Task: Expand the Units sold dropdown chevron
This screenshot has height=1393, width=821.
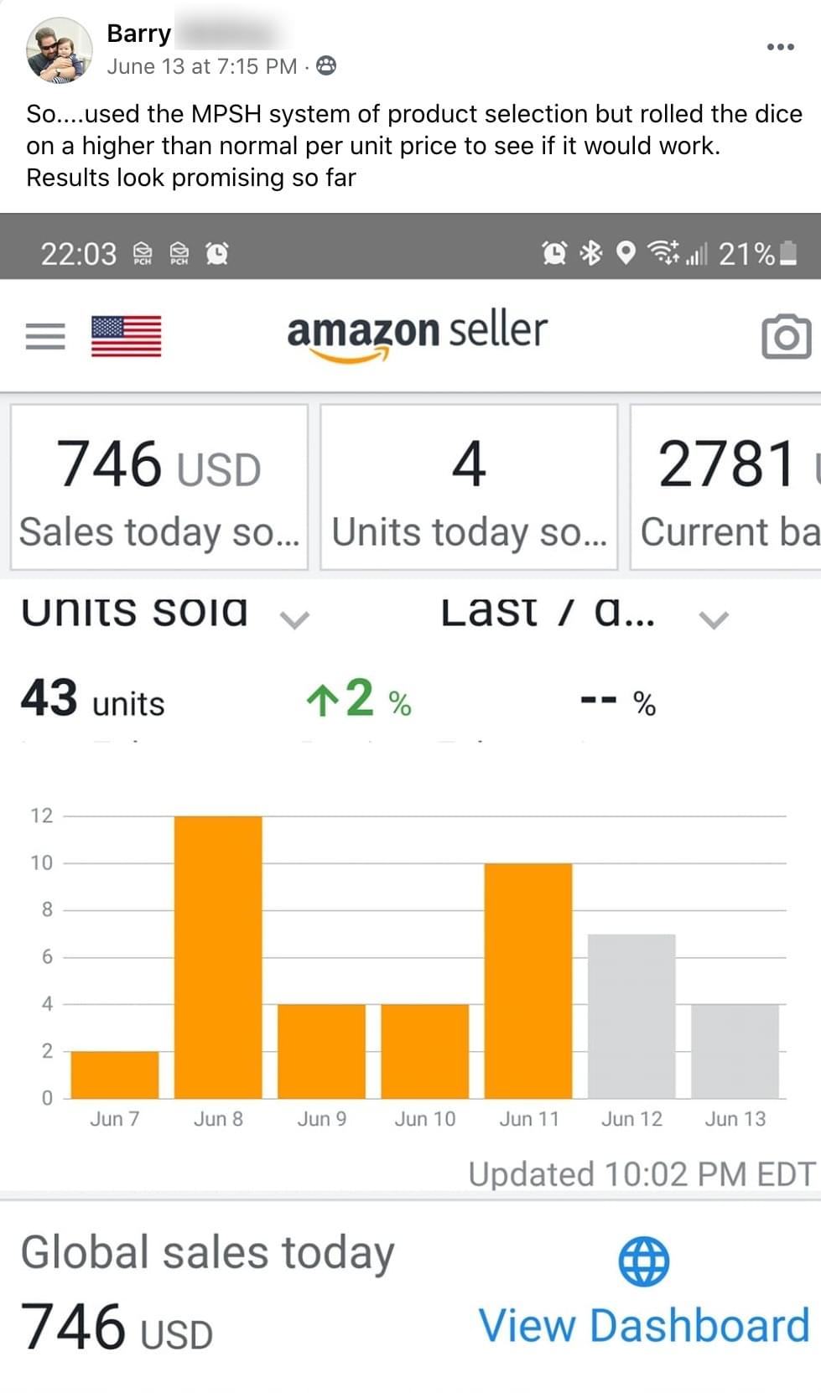Action: pos(294,619)
